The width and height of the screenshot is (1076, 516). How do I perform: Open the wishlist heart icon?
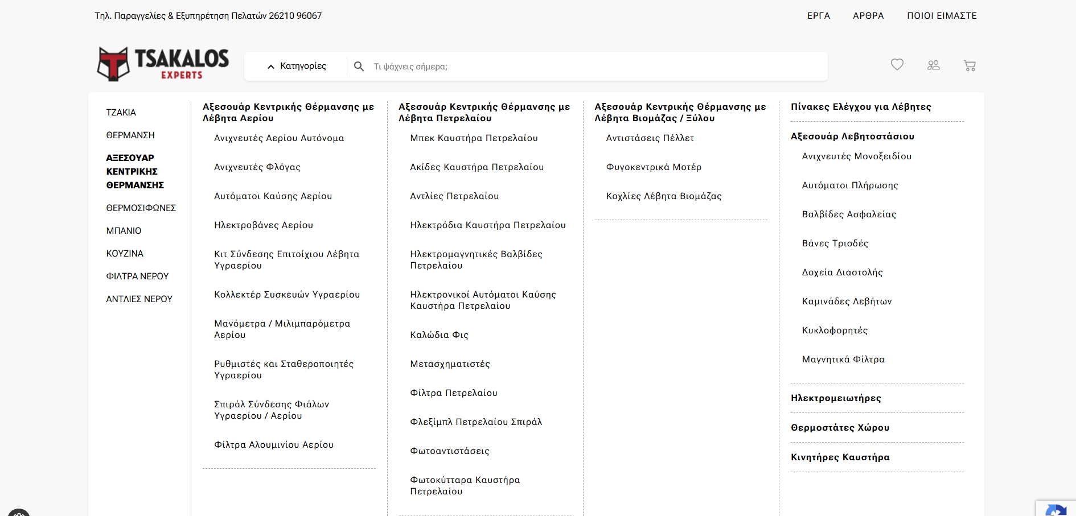(897, 65)
